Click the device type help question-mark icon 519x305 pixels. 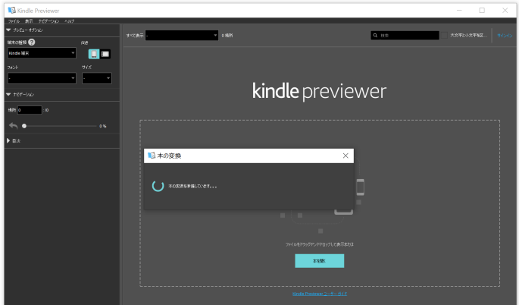[32, 42]
